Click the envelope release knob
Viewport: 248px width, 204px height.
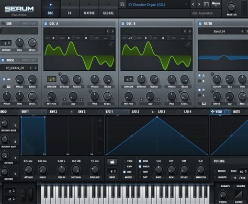95,169
